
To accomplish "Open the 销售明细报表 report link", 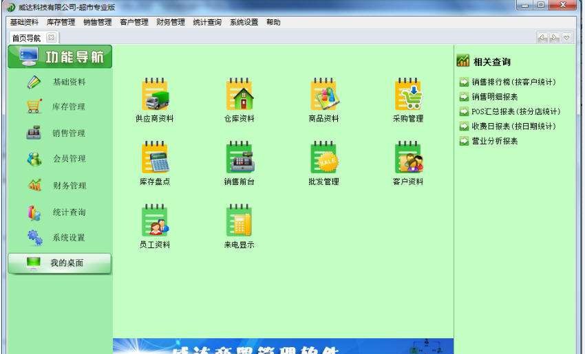I will (494, 97).
